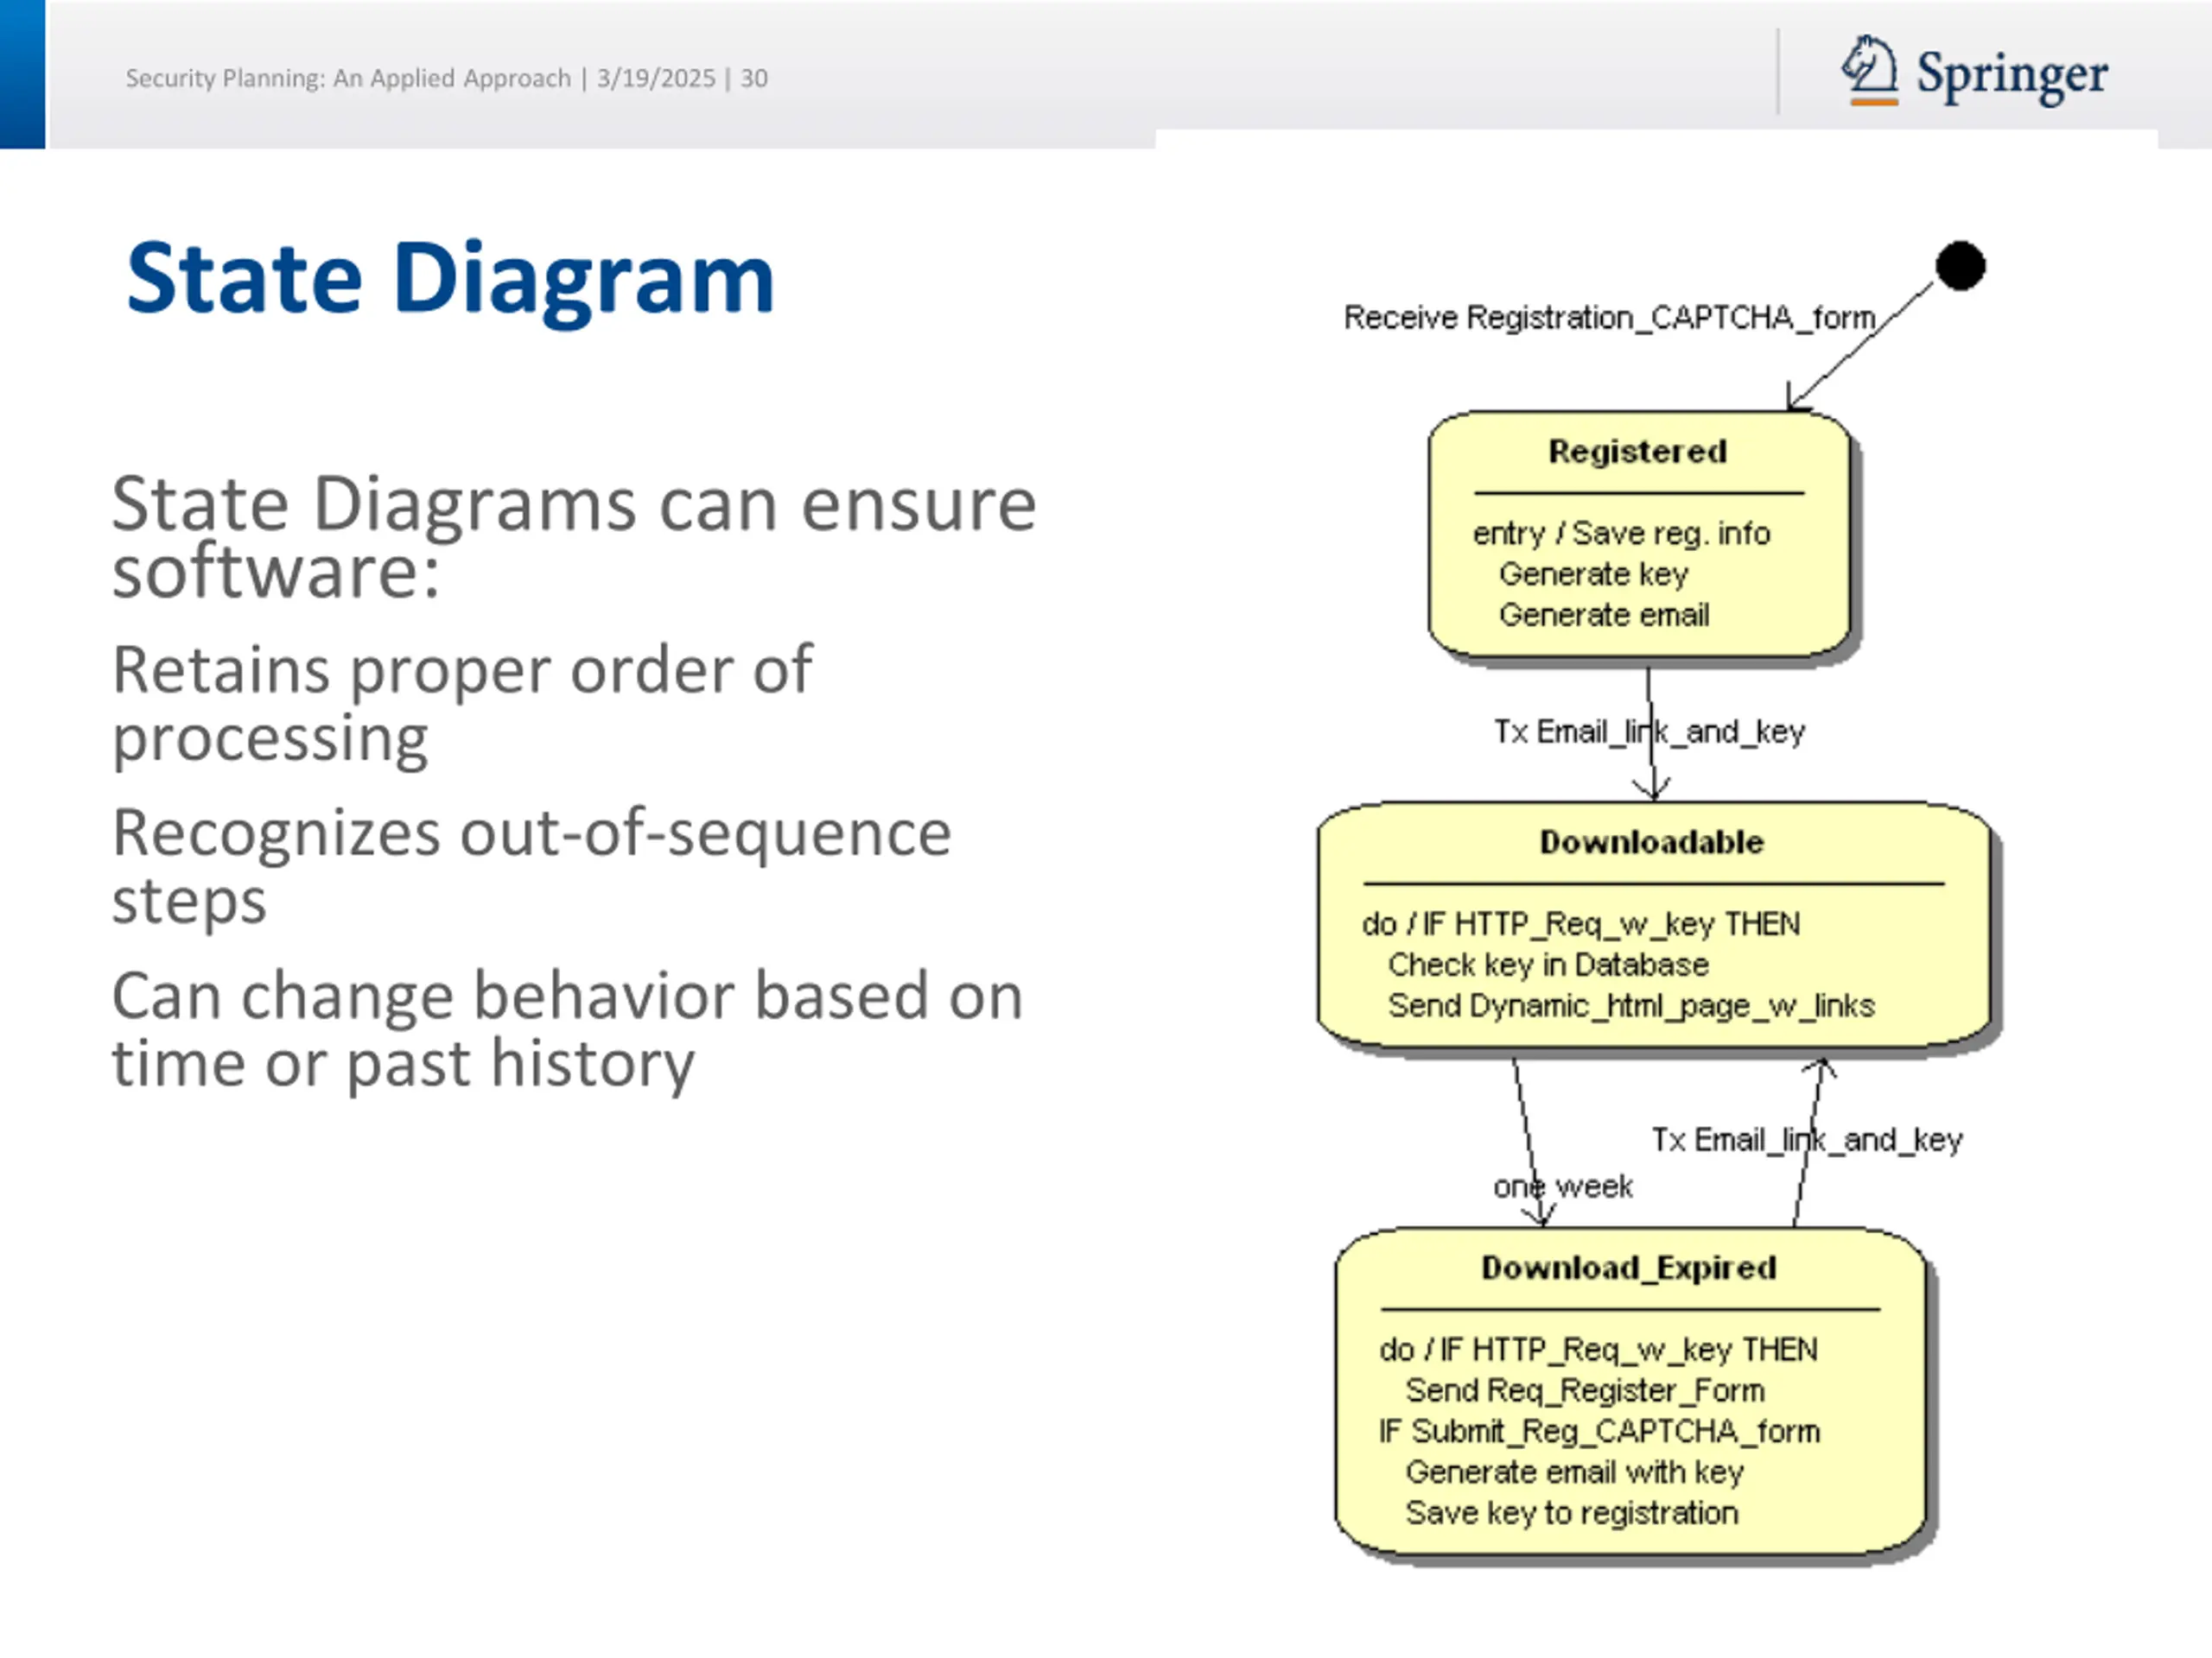Viewport: 2212px width, 1658px height.
Task: Click "Recognizes out-of-sequence steps" bullet
Action: 531,868
